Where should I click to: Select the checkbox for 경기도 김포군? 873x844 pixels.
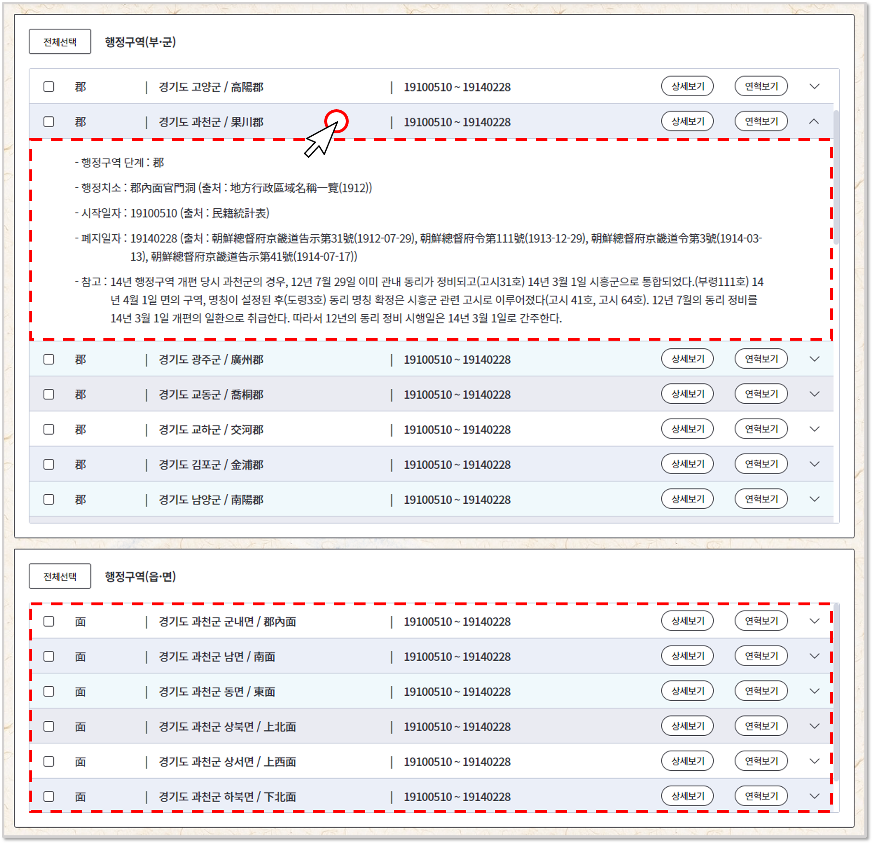pyautogui.click(x=49, y=464)
